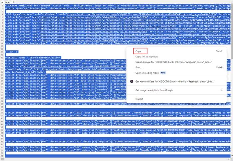The image size is (233, 161).
Task: Expand Get image descriptions from Google submenu arrow
Action: point(221,90)
